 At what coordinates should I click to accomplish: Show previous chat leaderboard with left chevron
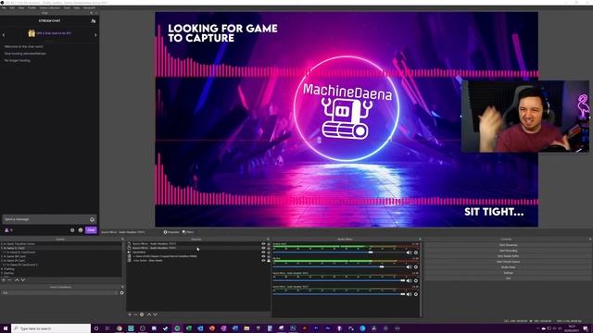tap(4, 35)
